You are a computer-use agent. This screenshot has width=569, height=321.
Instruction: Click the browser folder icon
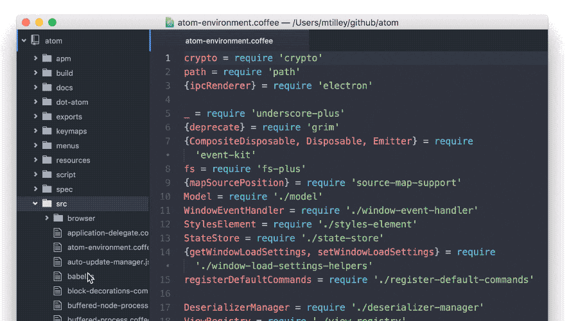point(58,218)
